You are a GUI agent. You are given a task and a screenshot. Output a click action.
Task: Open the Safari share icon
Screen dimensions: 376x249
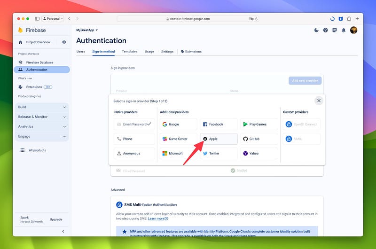[349, 19]
